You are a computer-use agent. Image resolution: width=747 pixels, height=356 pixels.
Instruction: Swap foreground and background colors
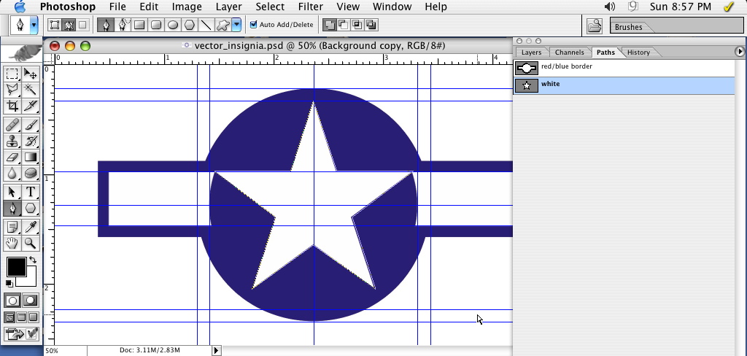click(x=32, y=260)
